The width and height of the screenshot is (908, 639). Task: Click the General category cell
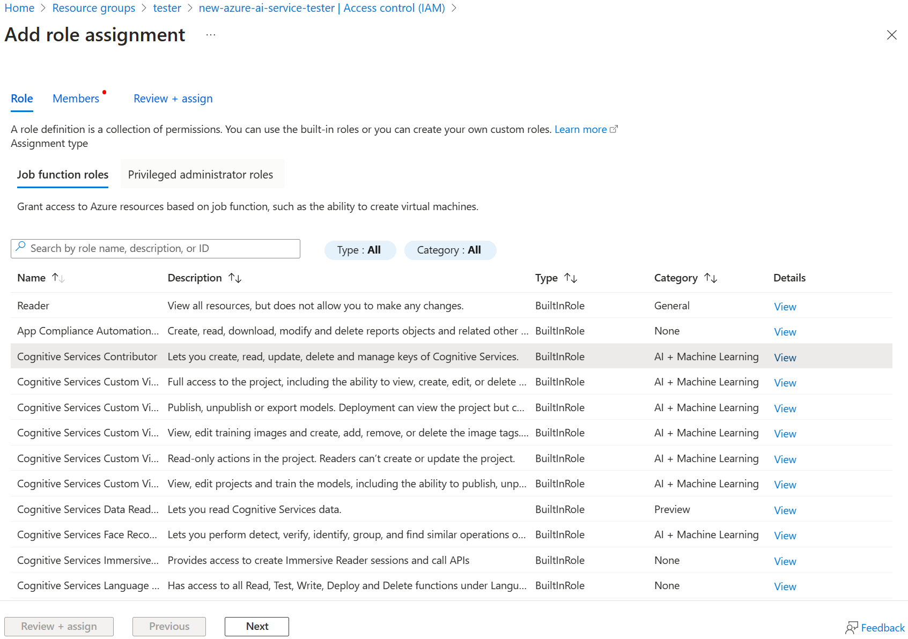point(671,306)
